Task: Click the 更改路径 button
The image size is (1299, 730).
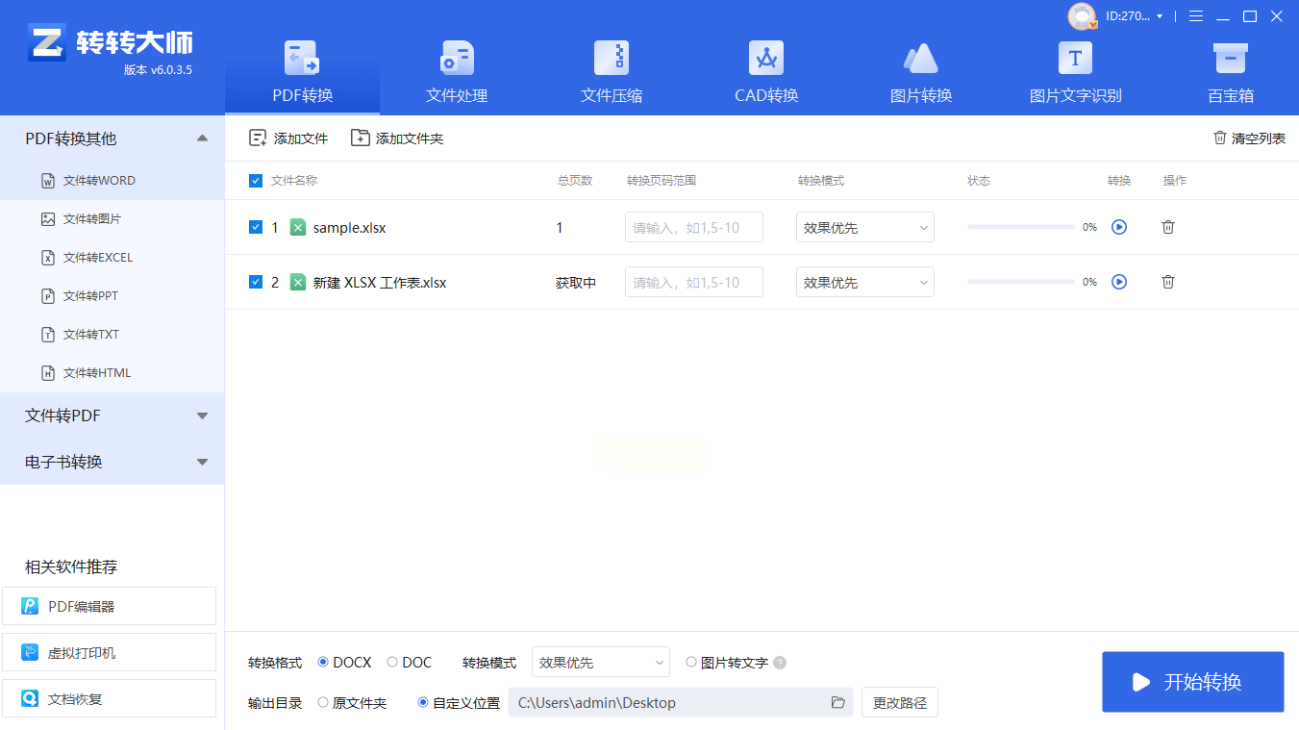Action: (899, 702)
